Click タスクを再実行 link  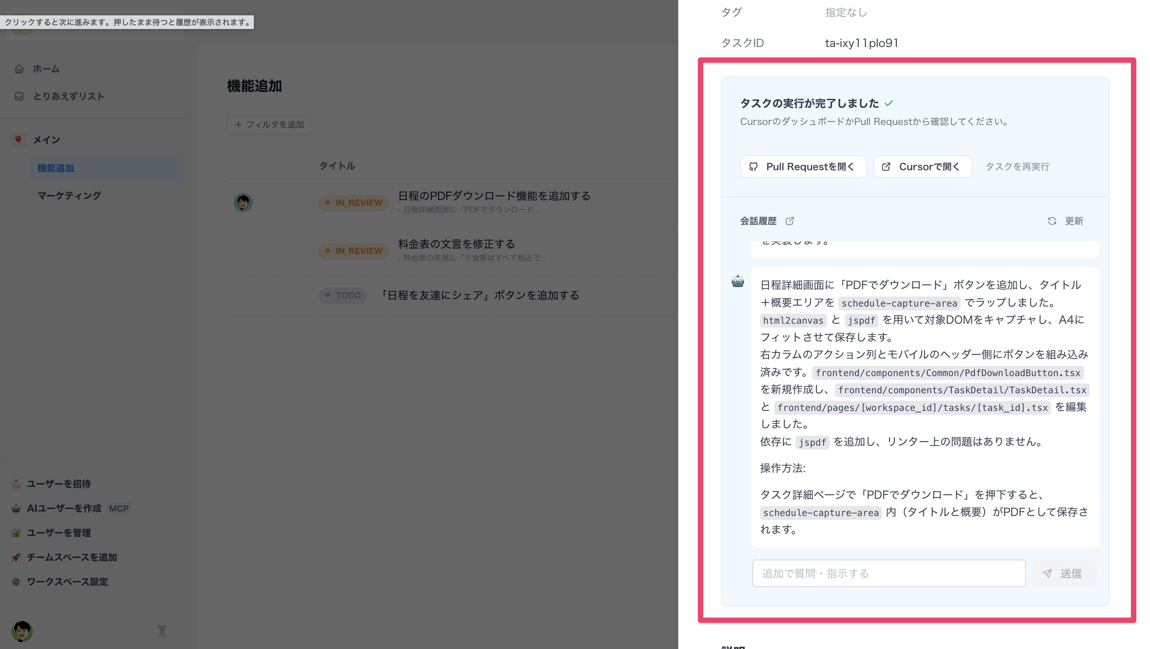[x=1017, y=167]
